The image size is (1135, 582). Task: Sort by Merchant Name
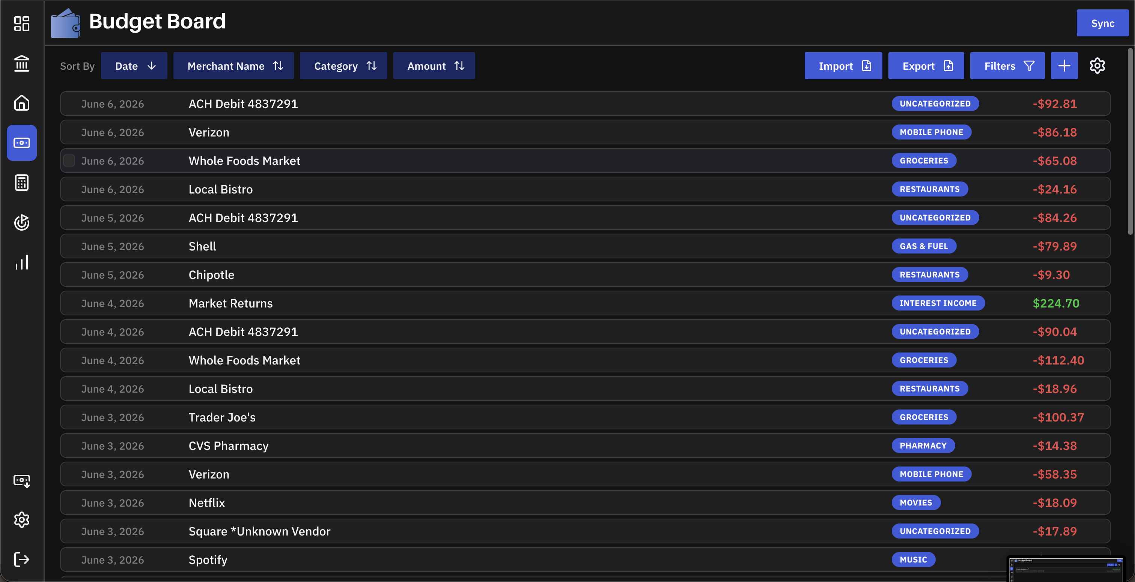(x=233, y=66)
